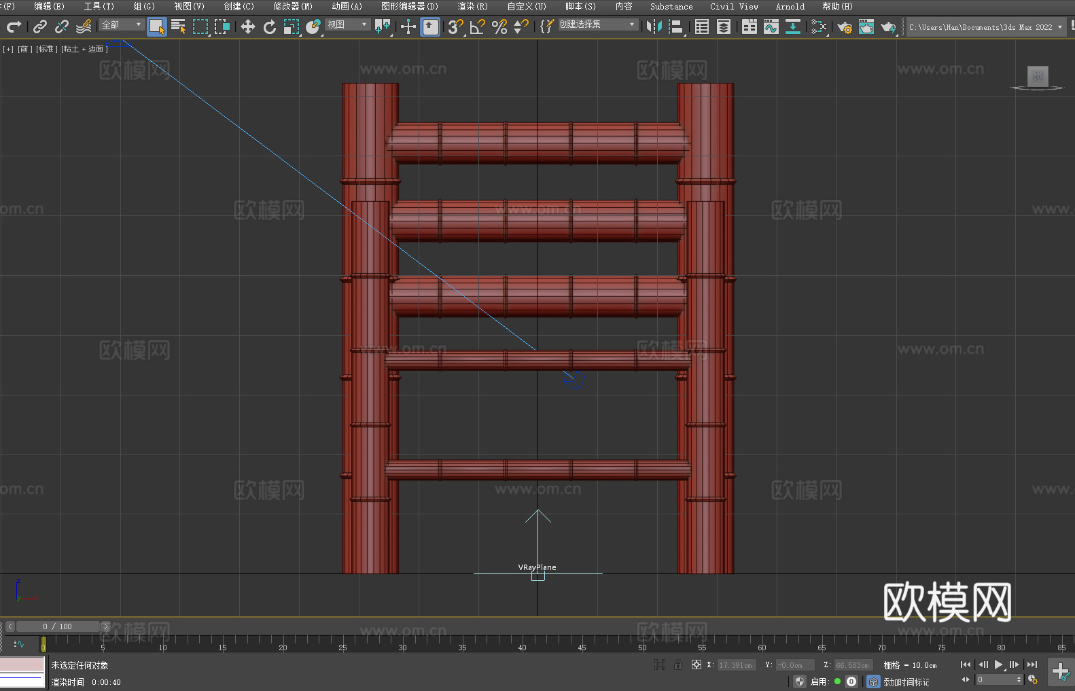This screenshot has height=691, width=1075.
Task: Activate the Select and Scale tool
Action: (292, 26)
